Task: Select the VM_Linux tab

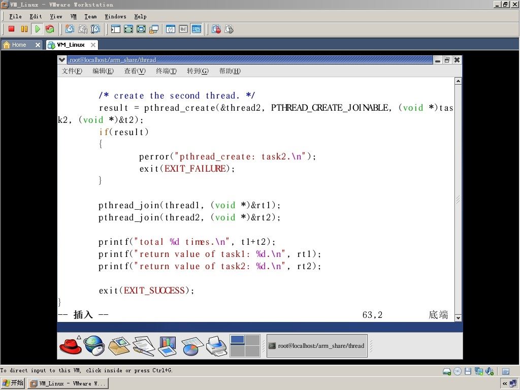Action: [71, 45]
